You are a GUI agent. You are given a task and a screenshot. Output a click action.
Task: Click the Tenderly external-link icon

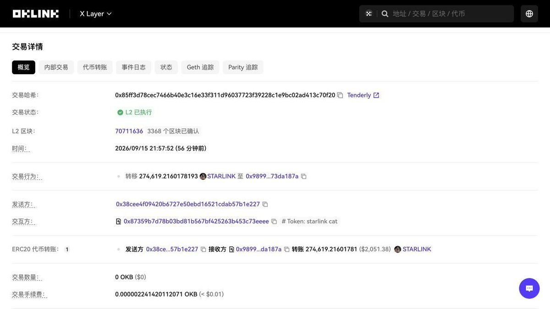[376, 95]
